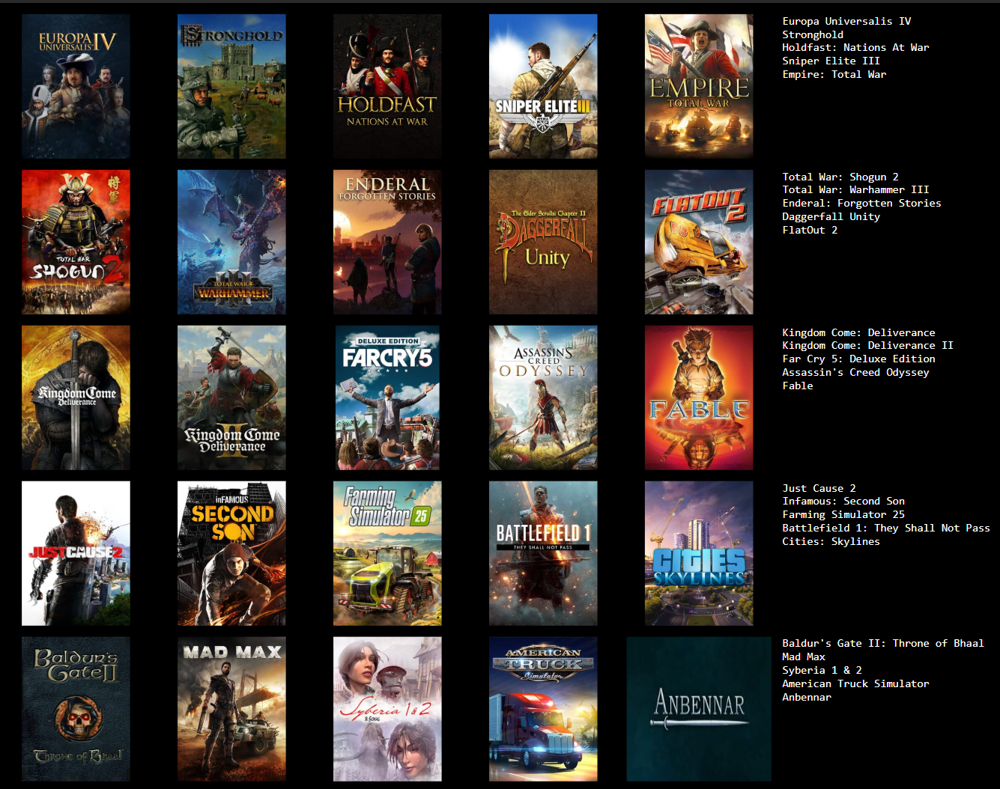This screenshot has width=1000, height=789.
Task: Select 'Battlefield 1: They Shall Not Pass' text
Action: 886,528
